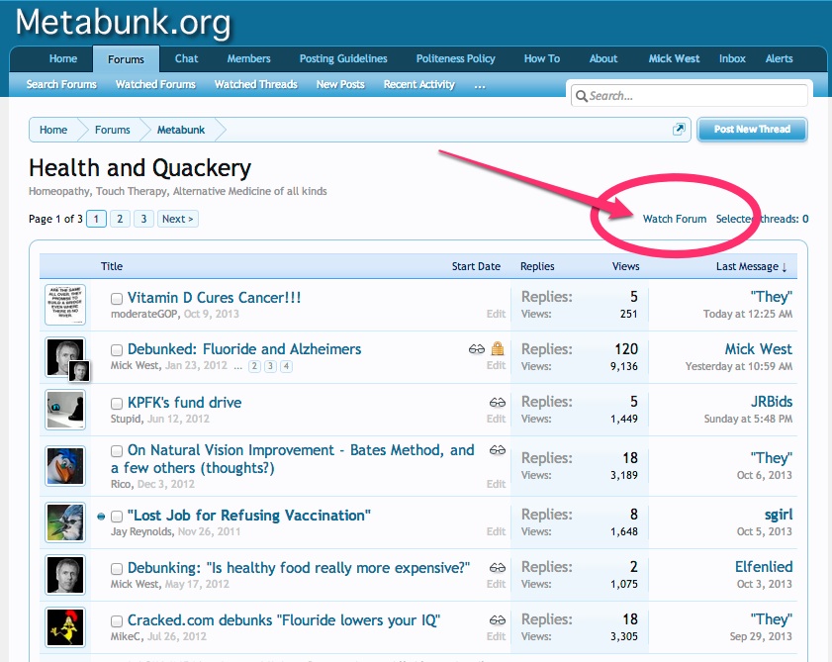Select the KPFK's fund drive thread checkbox
This screenshot has width=832, height=662.
tap(117, 404)
